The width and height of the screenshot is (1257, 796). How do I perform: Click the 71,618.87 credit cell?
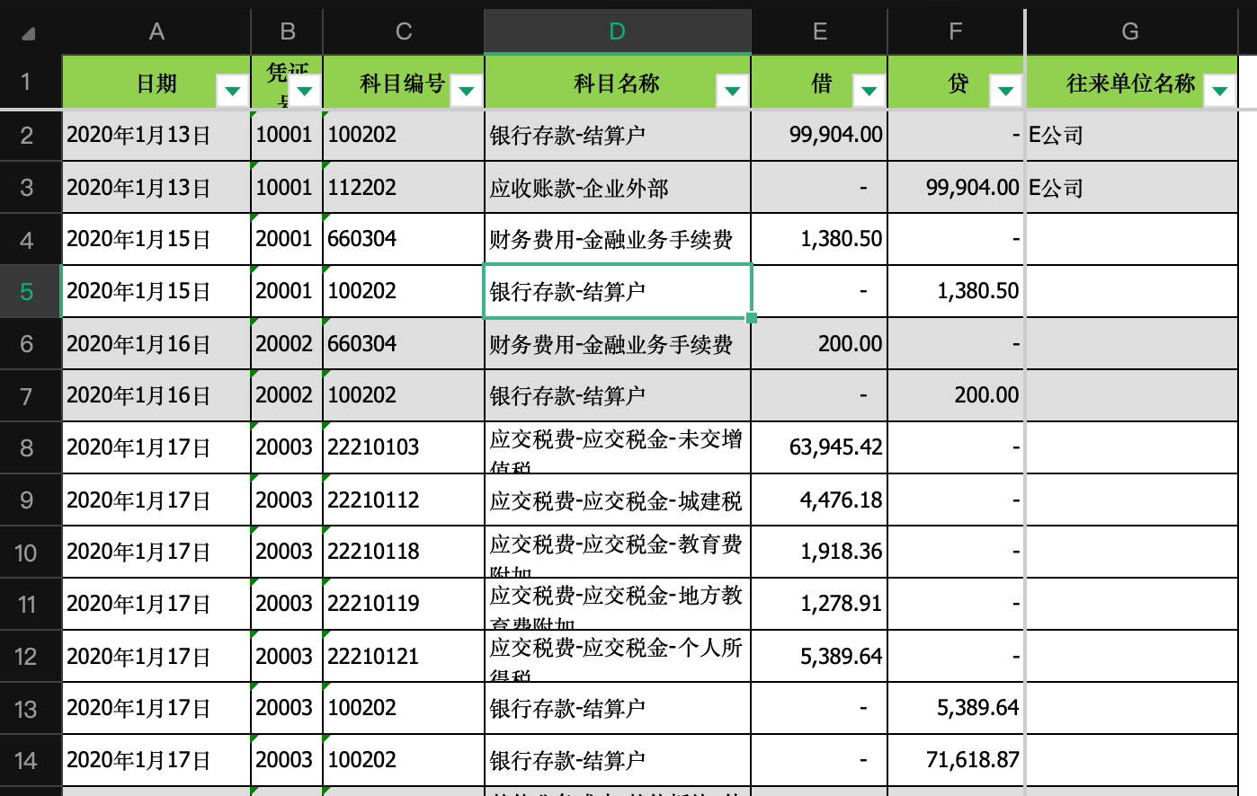tap(957, 761)
